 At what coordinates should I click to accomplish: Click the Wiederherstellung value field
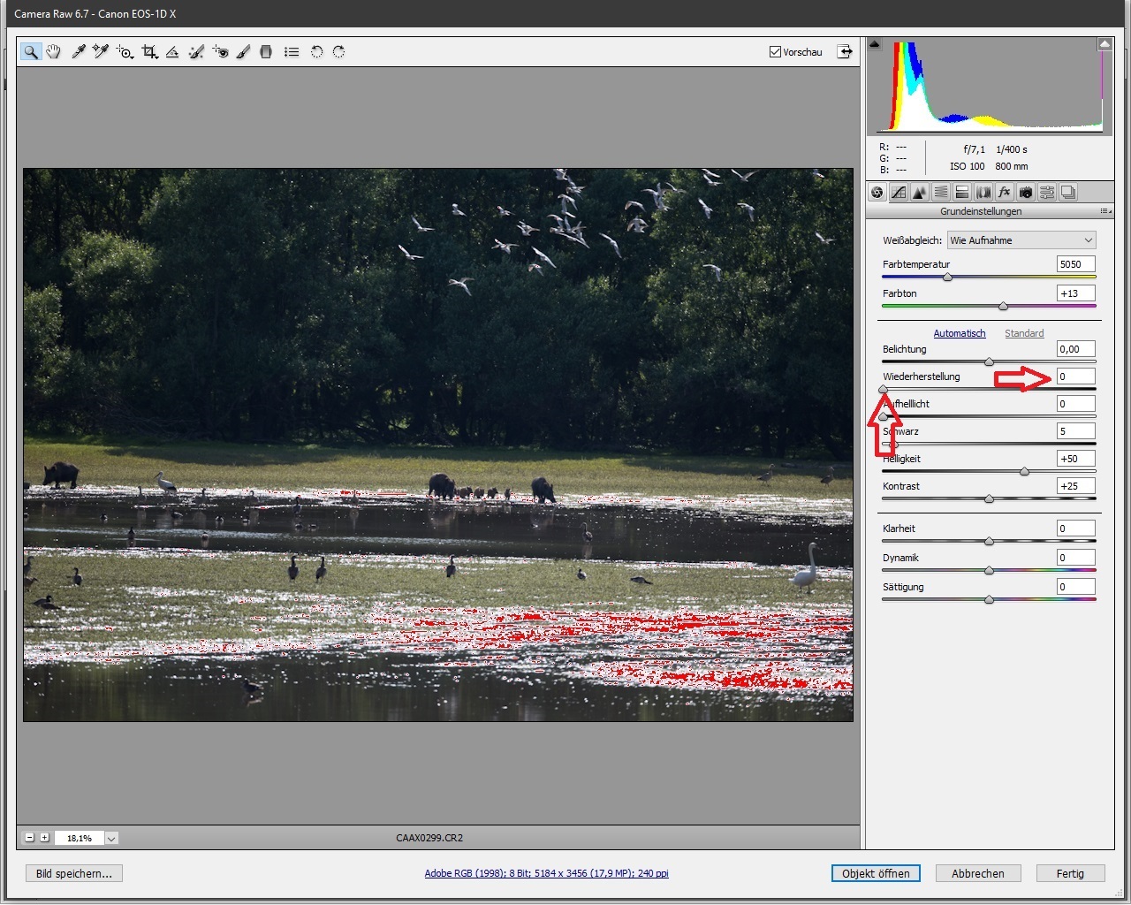pos(1075,376)
